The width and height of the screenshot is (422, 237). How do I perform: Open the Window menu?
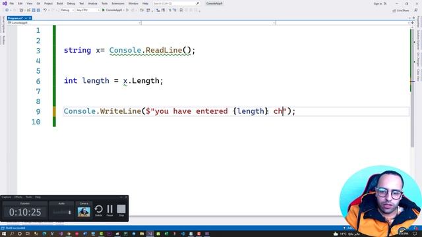click(x=133, y=3)
